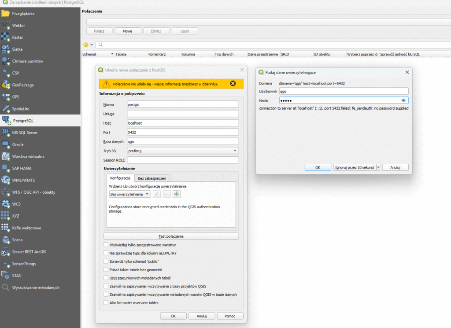Switch to the Konfiguracja authentication tab
The height and width of the screenshot is (328, 451).
click(120, 178)
